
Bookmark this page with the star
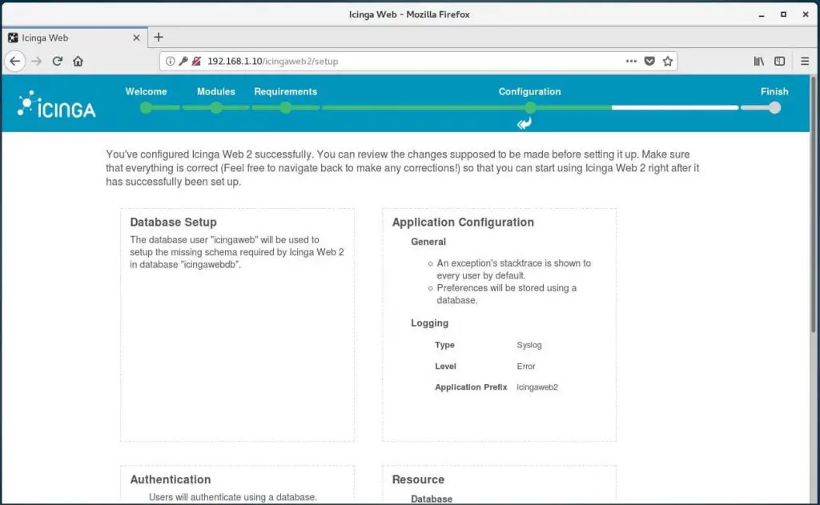[x=668, y=61]
